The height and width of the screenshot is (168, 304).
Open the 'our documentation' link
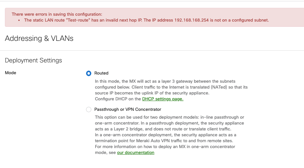point(135,153)
